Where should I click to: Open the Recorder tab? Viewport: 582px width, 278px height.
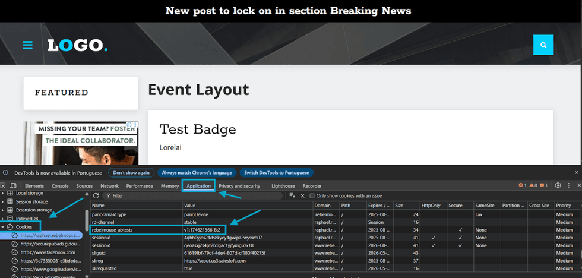(312, 186)
